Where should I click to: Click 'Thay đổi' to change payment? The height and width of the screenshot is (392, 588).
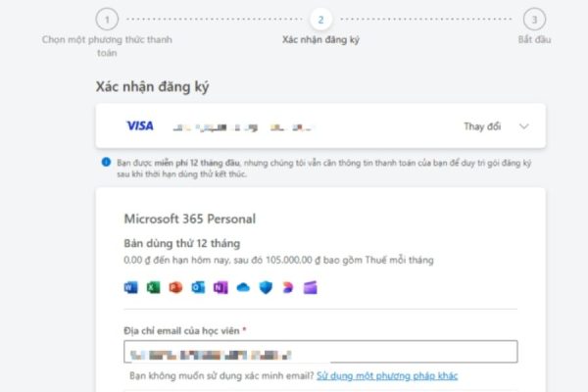click(482, 126)
